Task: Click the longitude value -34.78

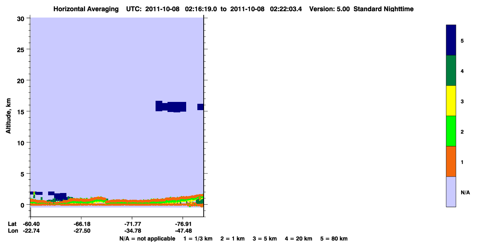Action: click(132, 231)
